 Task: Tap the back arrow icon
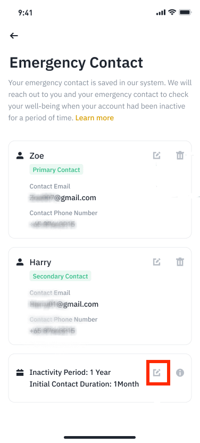pos(14,36)
